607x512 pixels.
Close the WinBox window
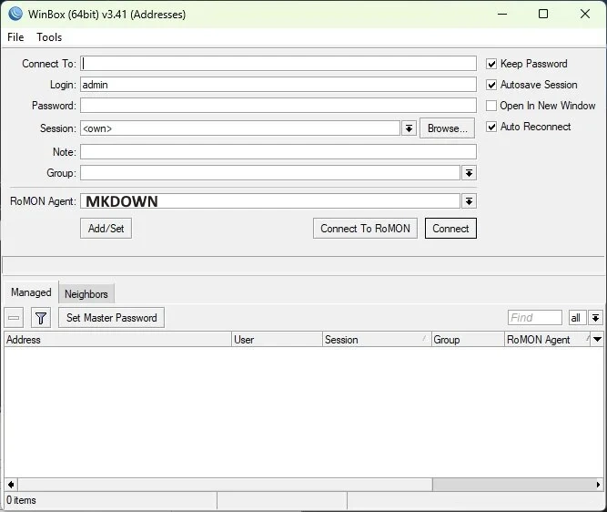585,14
